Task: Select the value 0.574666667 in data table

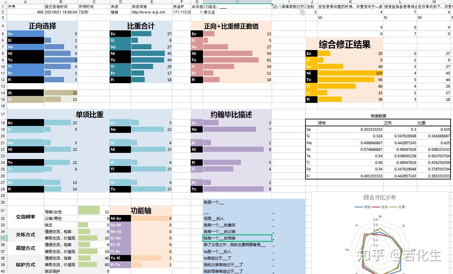Action: [350, 149]
